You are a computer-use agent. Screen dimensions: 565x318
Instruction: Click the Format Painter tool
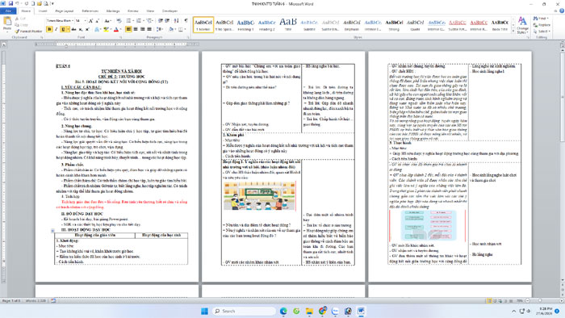tap(29, 31)
